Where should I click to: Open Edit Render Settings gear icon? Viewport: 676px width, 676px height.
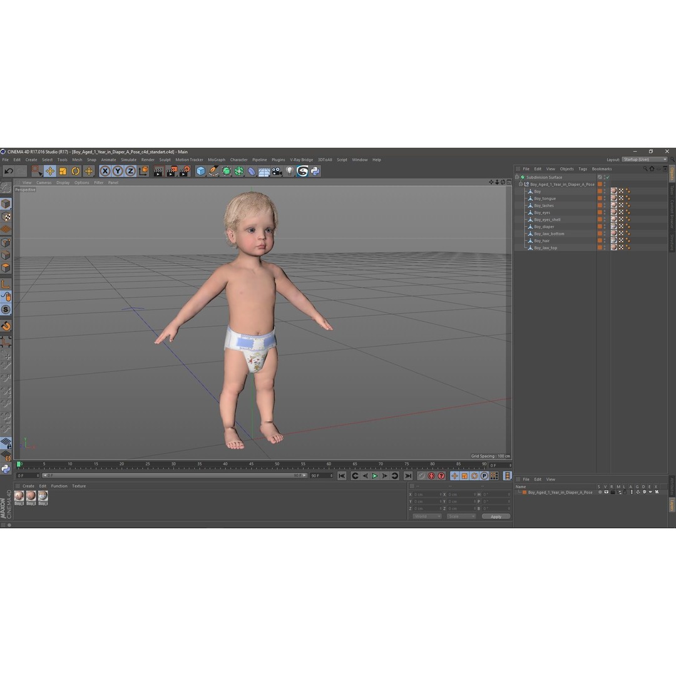click(x=185, y=172)
